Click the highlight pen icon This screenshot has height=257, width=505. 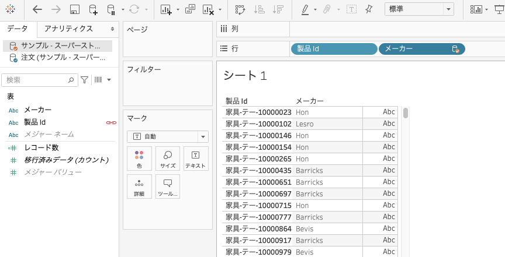(305, 10)
